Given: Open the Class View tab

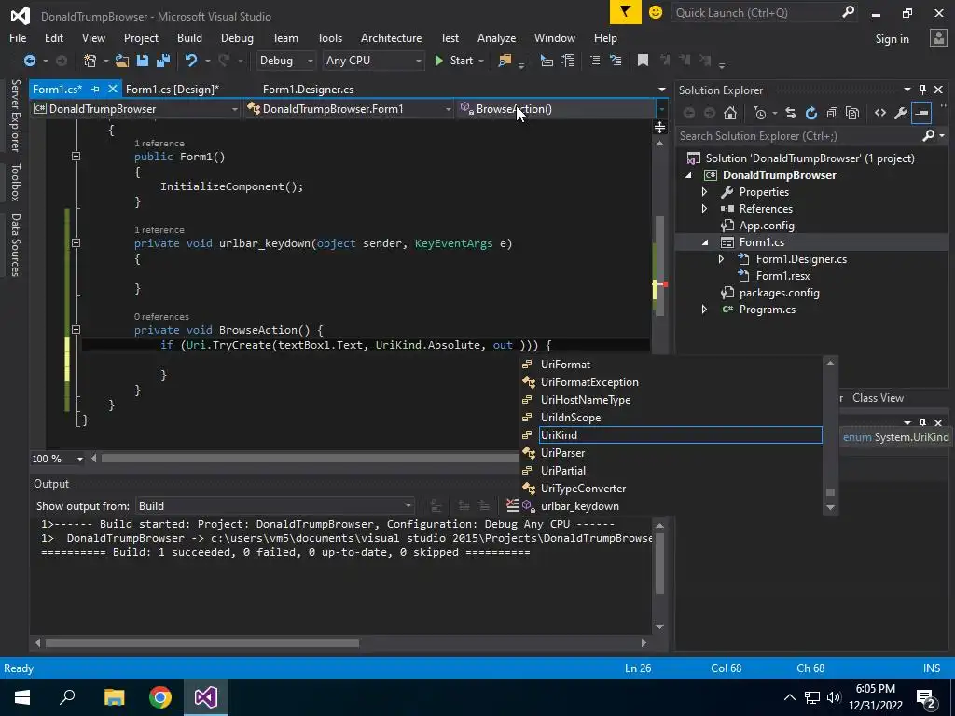Looking at the screenshot, I should 878,398.
